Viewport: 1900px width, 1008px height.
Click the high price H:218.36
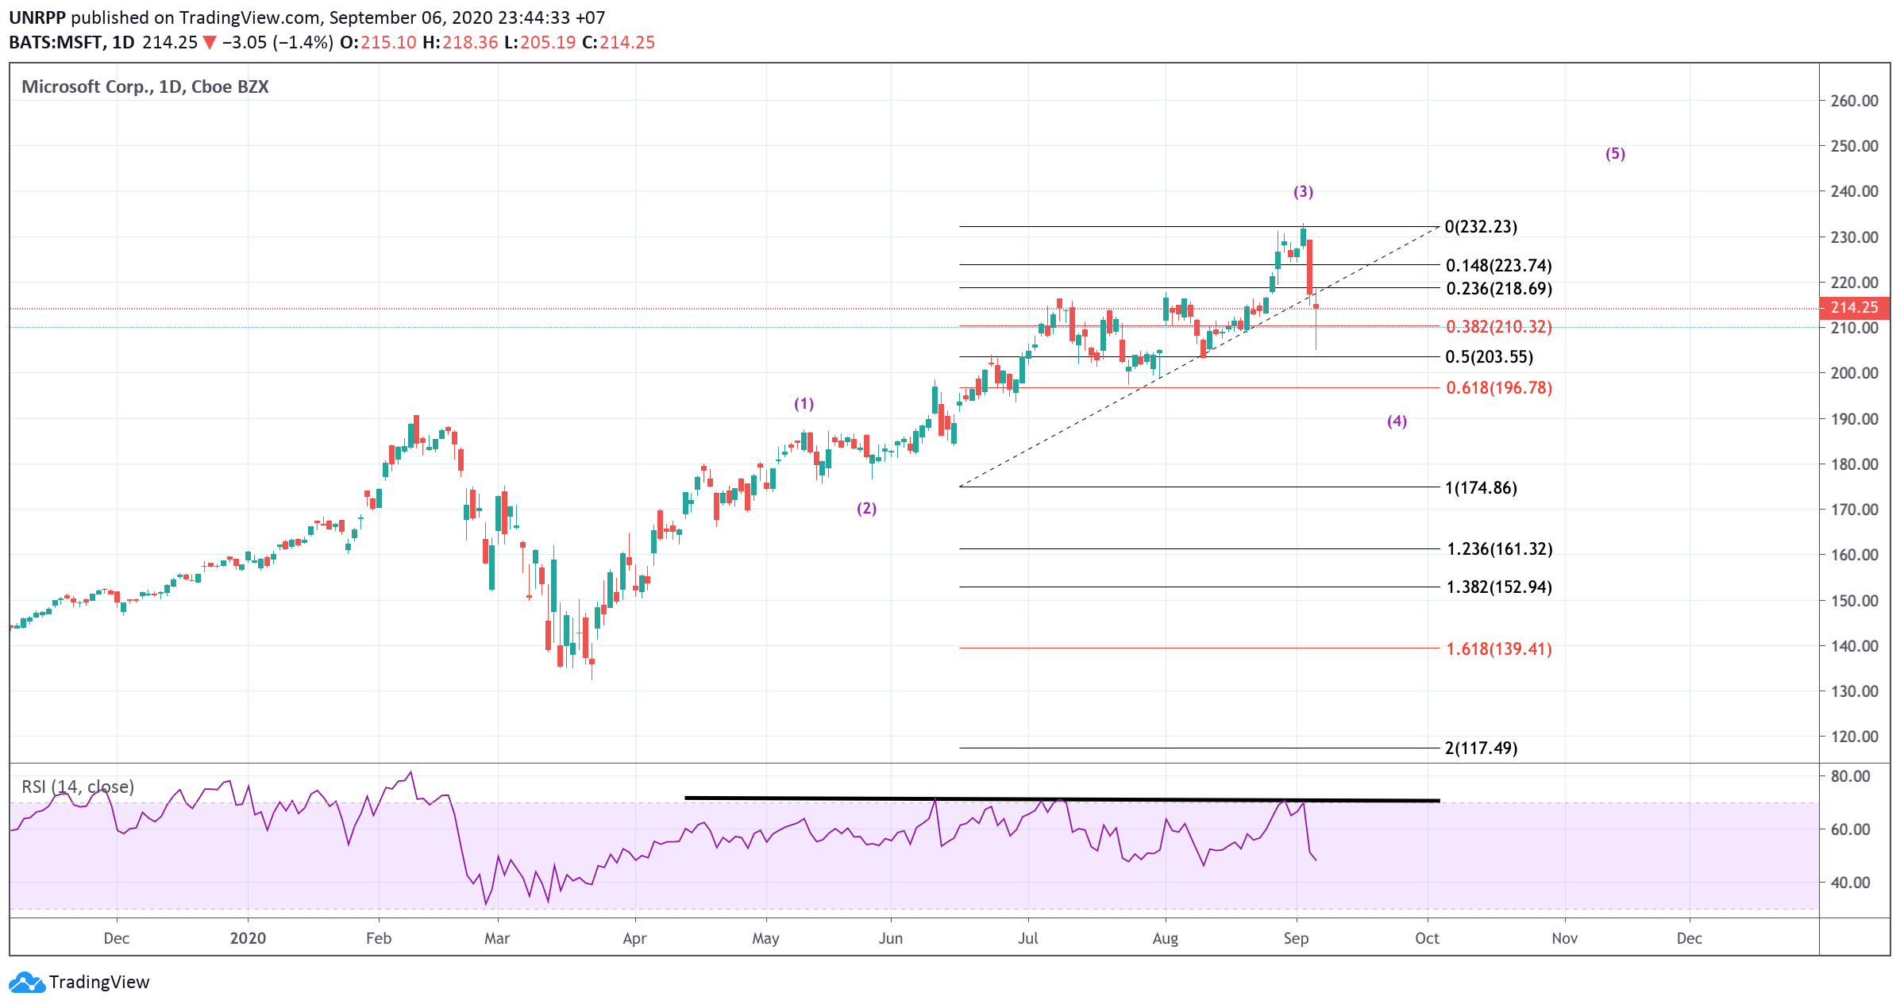[461, 42]
